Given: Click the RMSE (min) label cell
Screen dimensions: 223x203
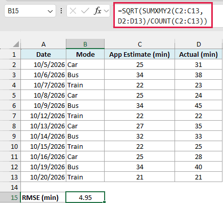Looking at the screenshot, I should (43, 197).
